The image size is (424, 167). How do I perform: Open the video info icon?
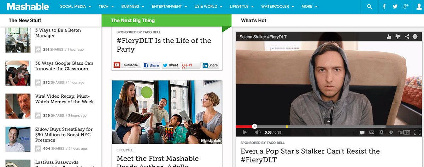click(416, 36)
